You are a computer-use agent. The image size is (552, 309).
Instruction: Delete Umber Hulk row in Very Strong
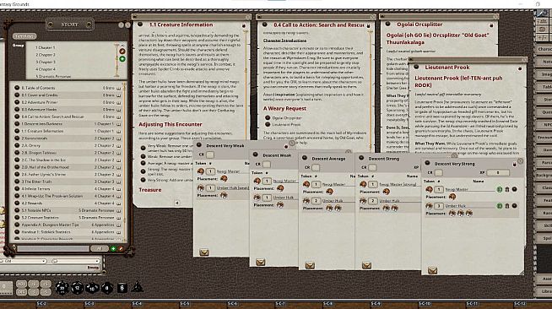pos(507,206)
